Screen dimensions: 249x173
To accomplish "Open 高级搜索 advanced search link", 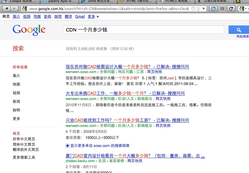I will [x=242, y=36].
